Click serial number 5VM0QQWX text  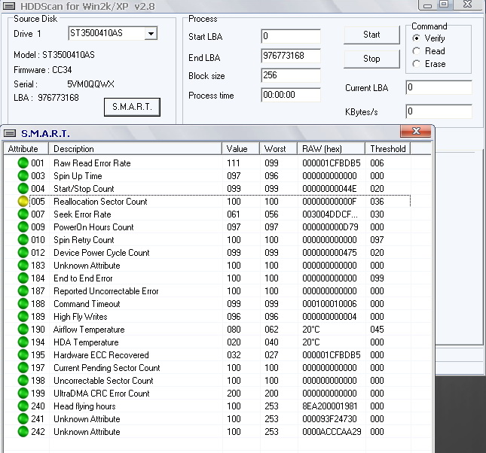pos(90,84)
